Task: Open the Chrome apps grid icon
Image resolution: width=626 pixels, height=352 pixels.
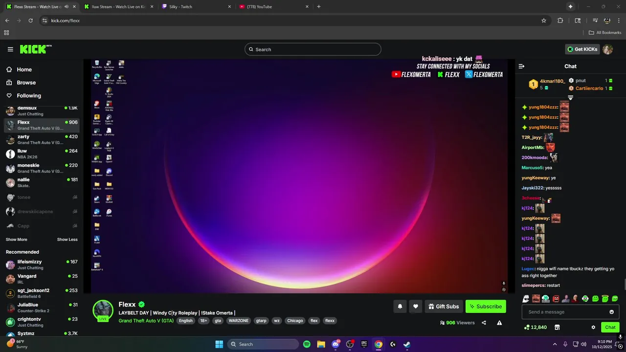Action: coord(6,33)
